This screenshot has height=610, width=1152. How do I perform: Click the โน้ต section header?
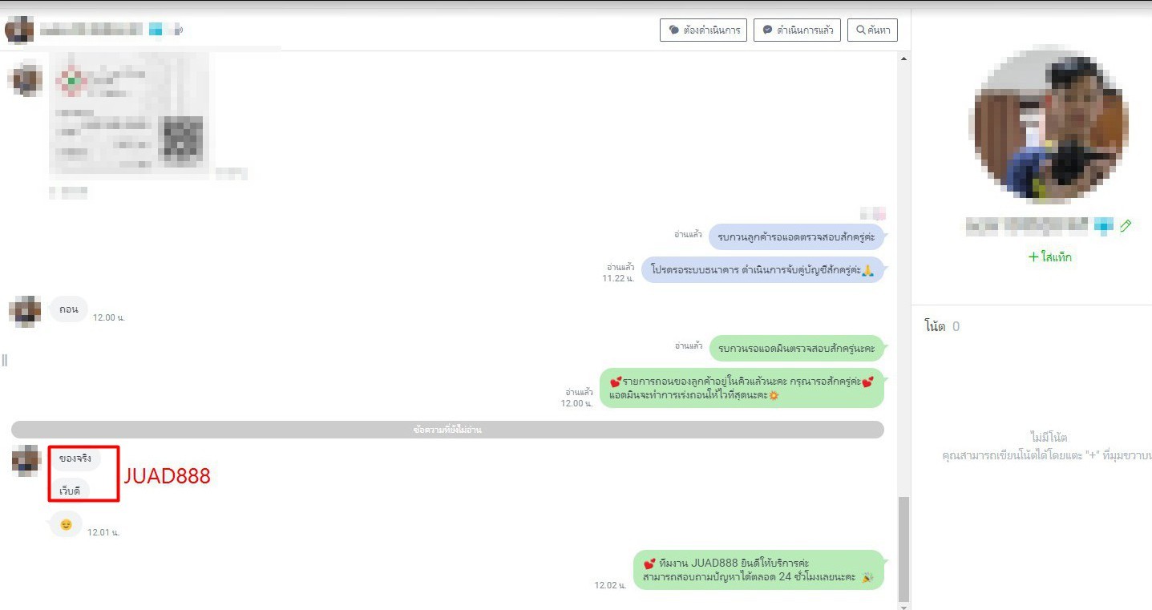pyautogui.click(x=935, y=326)
